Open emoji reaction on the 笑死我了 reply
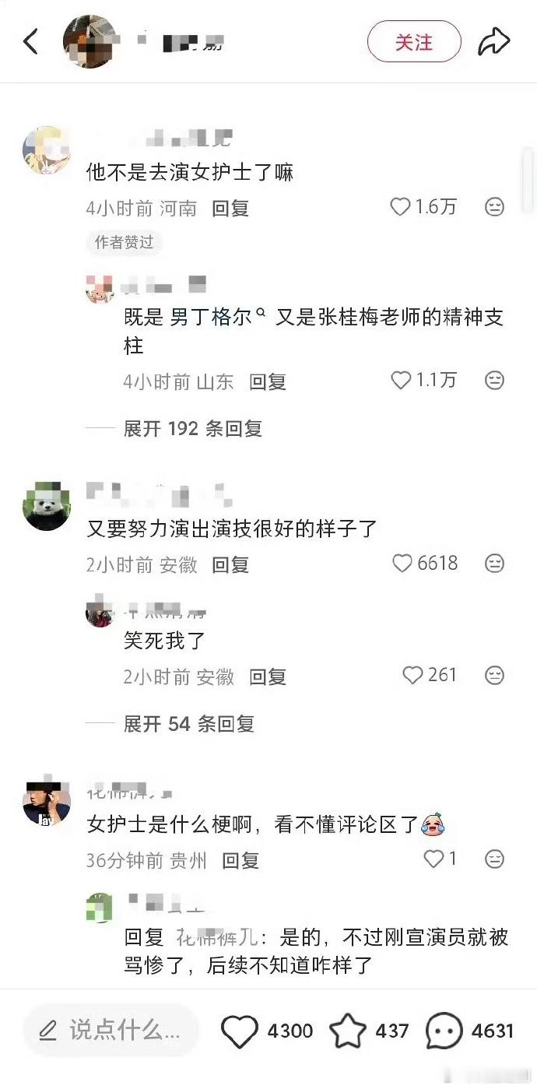Image resolution: width=537 pixels, height=1089 pixels. click(x=494, y=675)
